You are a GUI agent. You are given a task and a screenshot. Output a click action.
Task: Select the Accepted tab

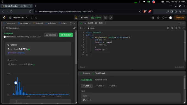point(23,23)
